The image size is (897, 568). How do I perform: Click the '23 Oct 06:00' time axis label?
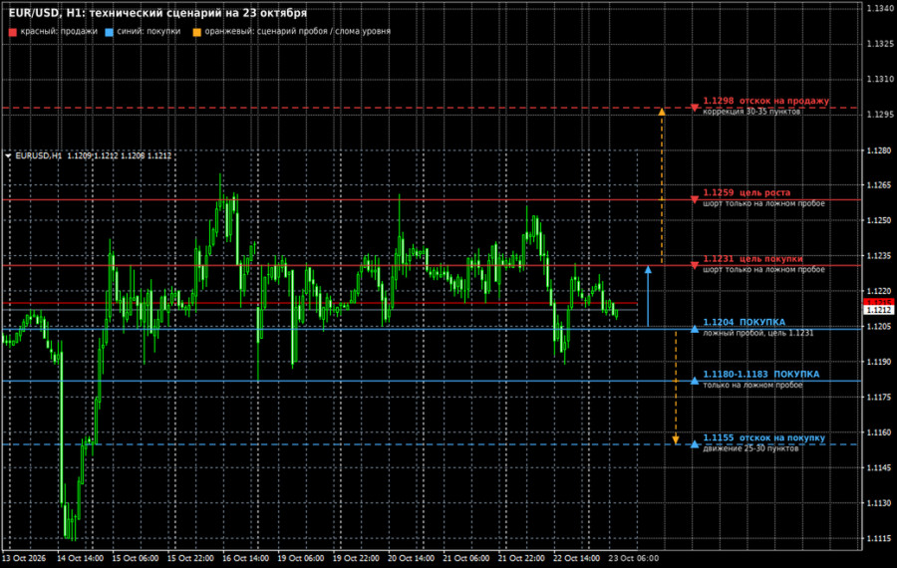(633, 558)
